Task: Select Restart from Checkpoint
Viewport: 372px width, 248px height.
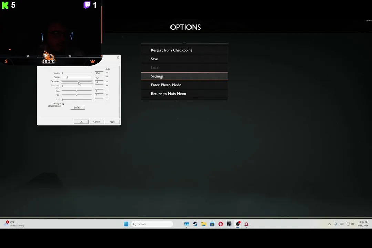Action: point(184,50)
